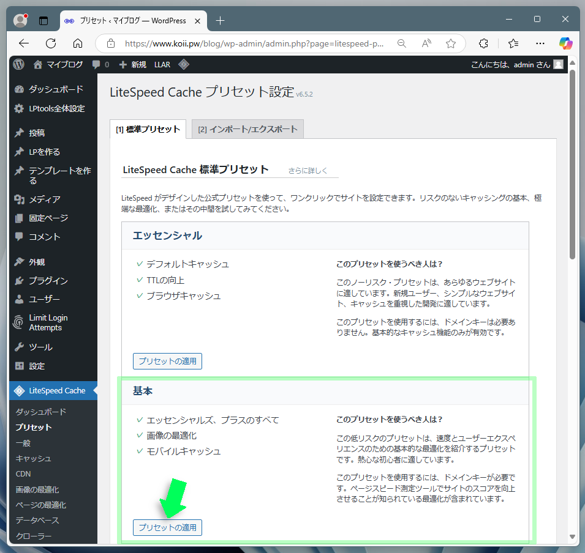Go to the browser home icon
Image resolution: width=585 pixels, height=553 pixels.
pyautogui.click(x=78, y=43)
